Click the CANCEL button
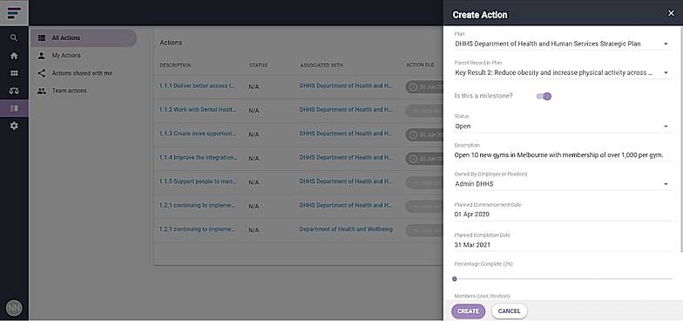 [509, 311]
